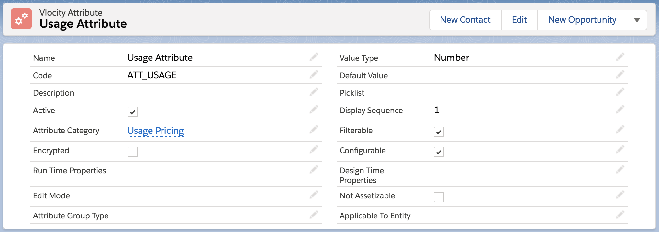Toggle the Filterable checkbox
Viewport: 659px width, 232px height.
[439, 132]
